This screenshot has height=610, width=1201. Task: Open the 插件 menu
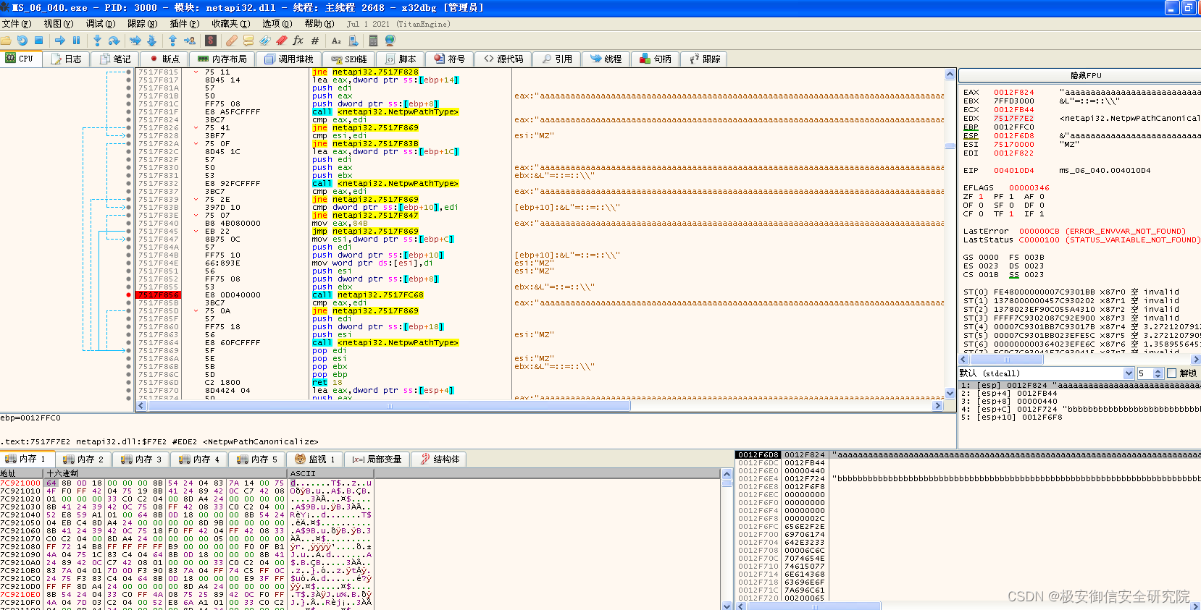(185, 24)
